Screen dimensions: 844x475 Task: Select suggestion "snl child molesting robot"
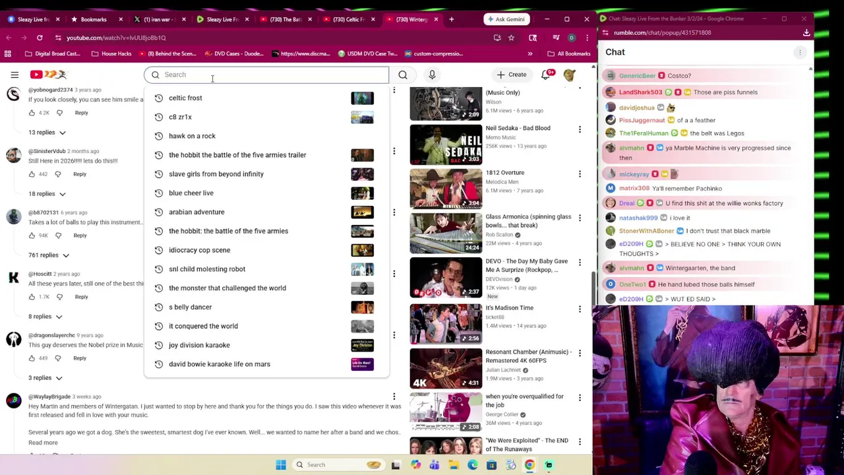click(x=266, y=269)
